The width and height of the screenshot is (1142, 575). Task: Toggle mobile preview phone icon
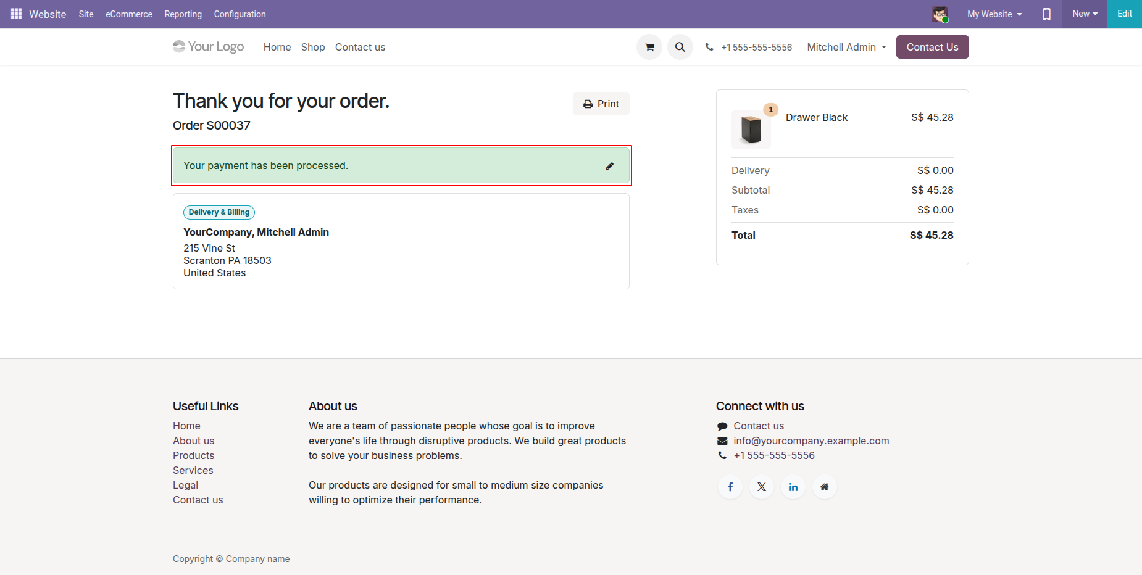(x=1046, y=14)
